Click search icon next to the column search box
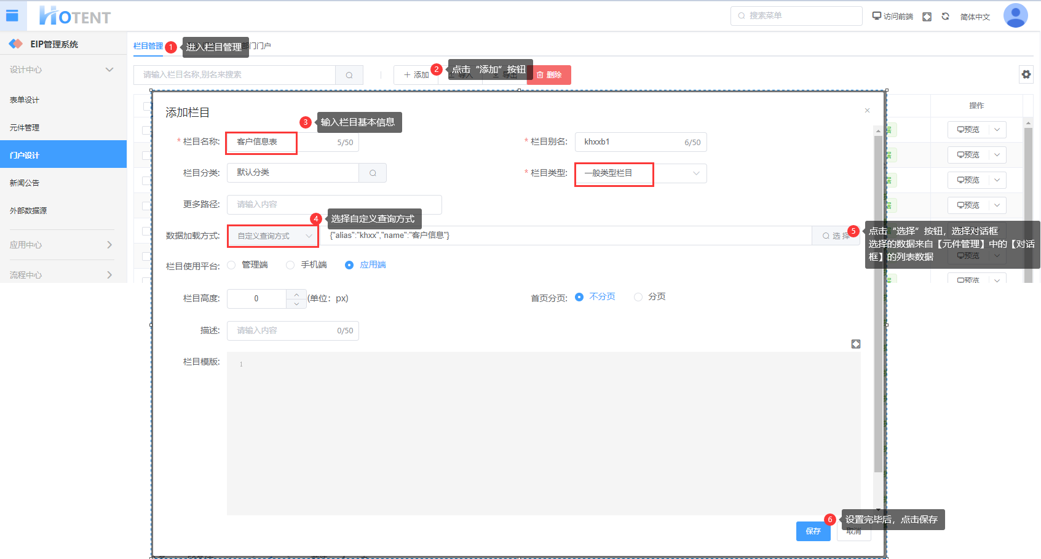 pos(349,75)
